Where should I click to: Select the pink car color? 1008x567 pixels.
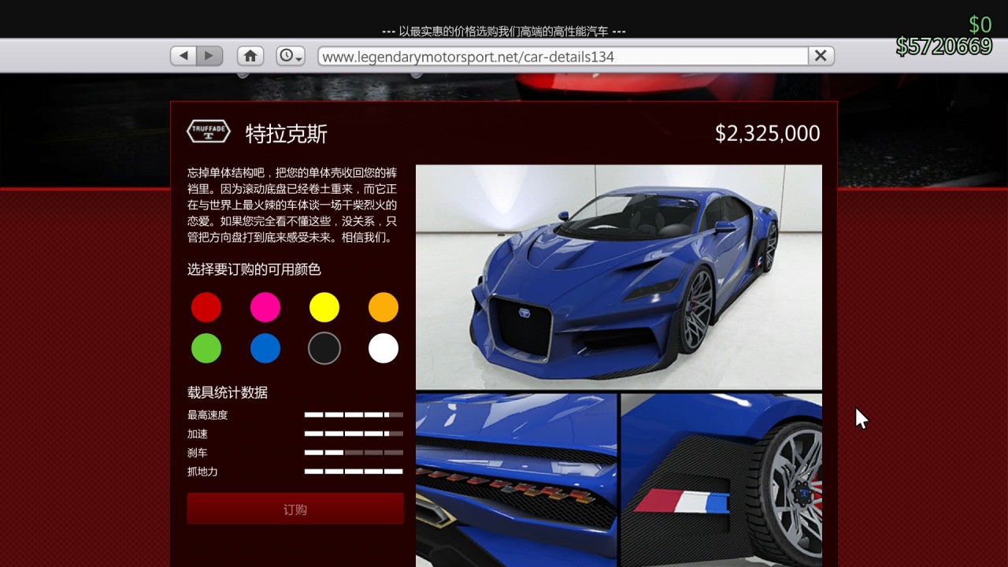point(265,307)
